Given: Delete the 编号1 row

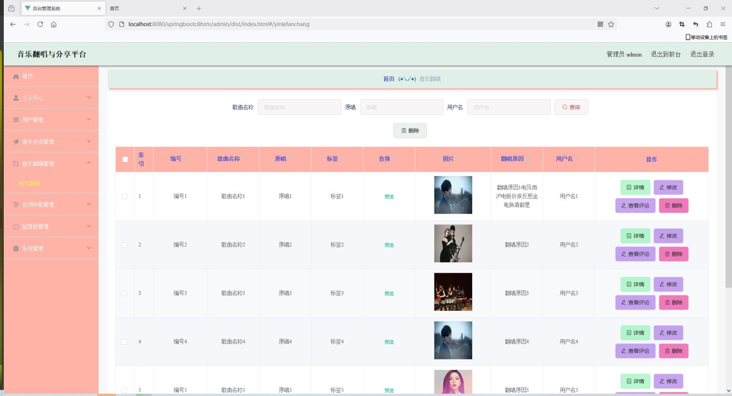Looking at the screenshot, I should pyautogui.click(x=673, y=206).
